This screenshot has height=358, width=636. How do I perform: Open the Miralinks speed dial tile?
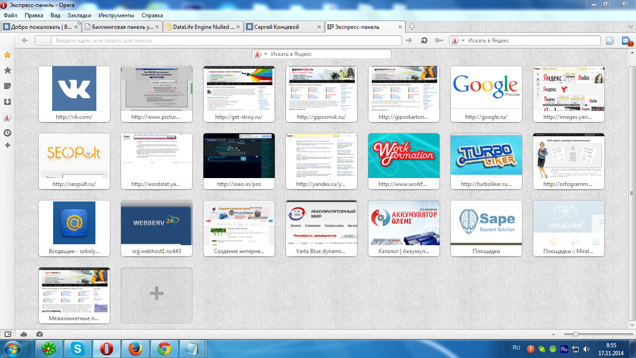pyautogui.click(x=568, y=228)
